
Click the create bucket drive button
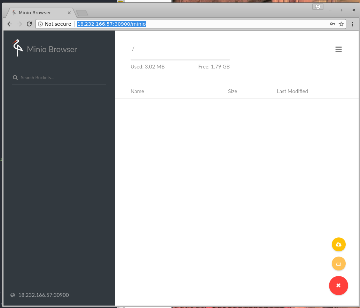coord(338,264)
